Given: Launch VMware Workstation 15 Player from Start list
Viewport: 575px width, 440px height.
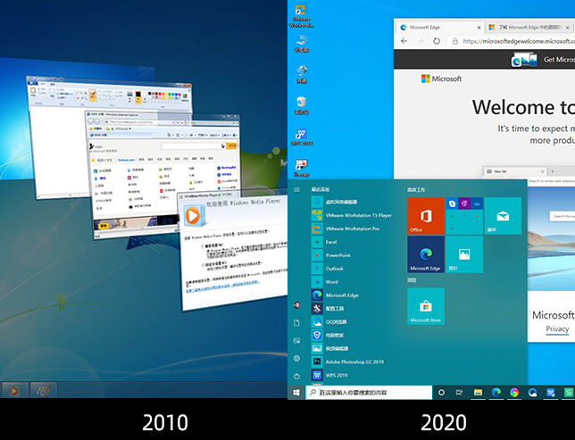Looking at the screenshot, I should 352,215.
